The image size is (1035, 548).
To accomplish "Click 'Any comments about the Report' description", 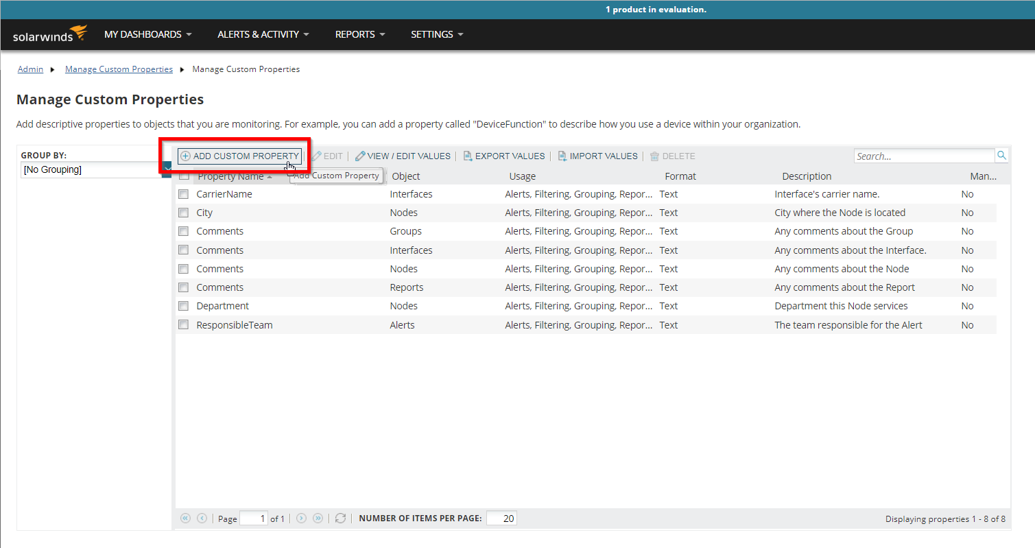I will click(x=845, y=287).
